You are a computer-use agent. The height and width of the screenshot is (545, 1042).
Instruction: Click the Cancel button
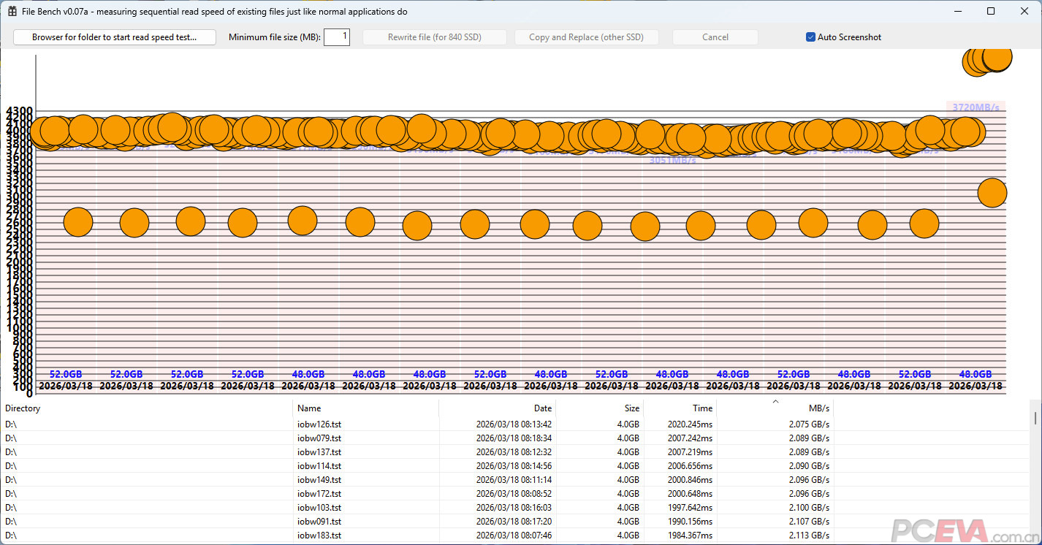(715, 37)
